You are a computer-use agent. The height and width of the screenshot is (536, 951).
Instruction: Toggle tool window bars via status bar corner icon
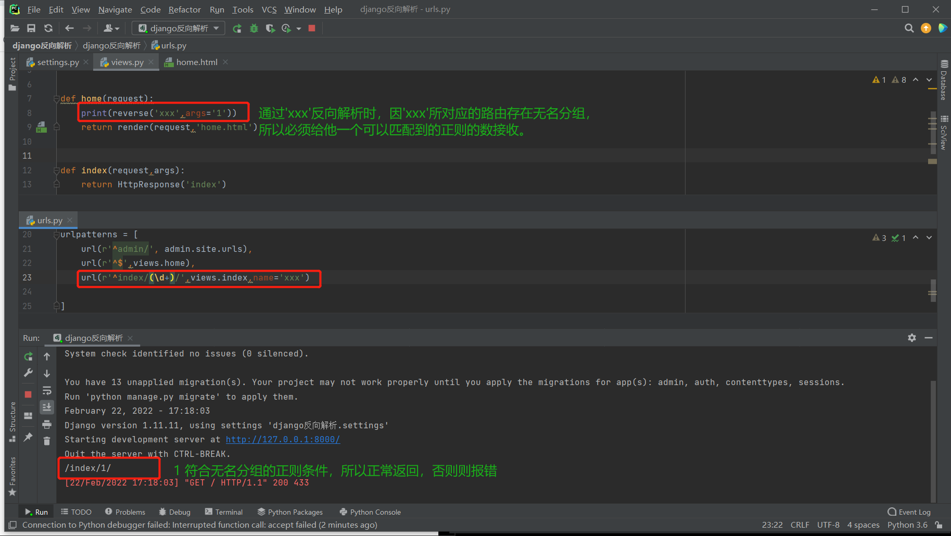tap(13, 525)
